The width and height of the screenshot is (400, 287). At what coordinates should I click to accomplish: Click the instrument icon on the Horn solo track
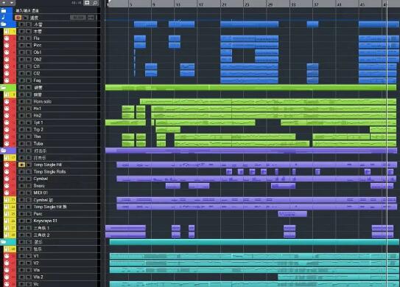7,102
